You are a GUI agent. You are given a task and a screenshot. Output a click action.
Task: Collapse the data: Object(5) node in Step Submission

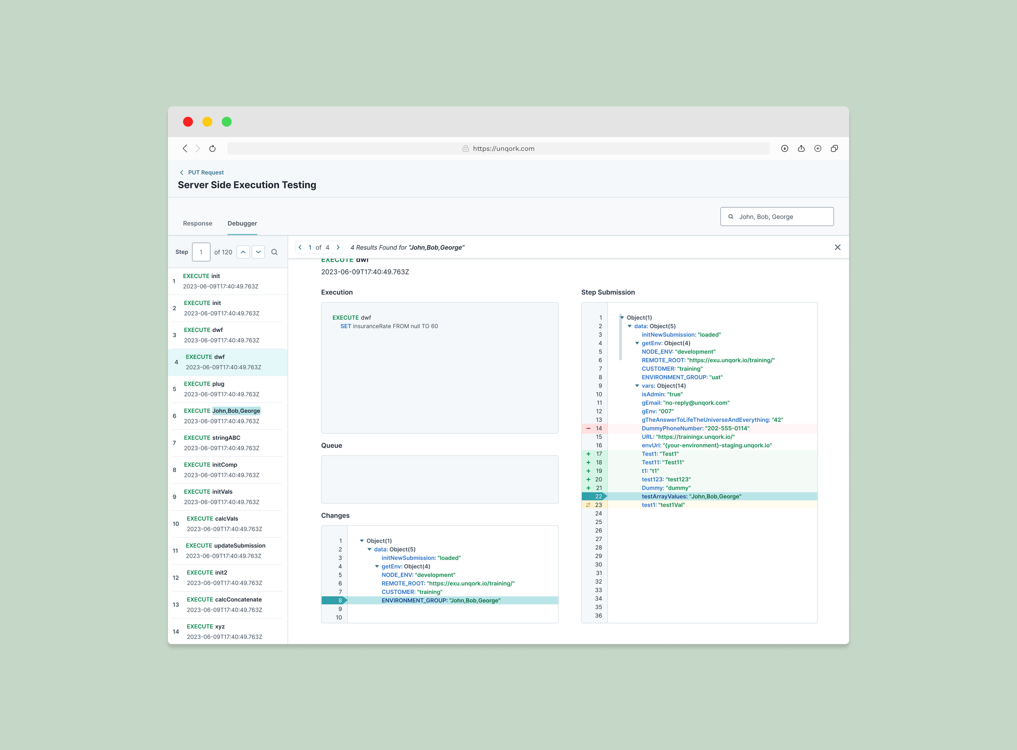tap(629, 326)
